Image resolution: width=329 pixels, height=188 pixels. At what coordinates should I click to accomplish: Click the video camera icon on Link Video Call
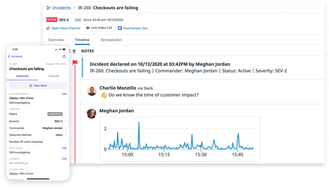[88, 28]
